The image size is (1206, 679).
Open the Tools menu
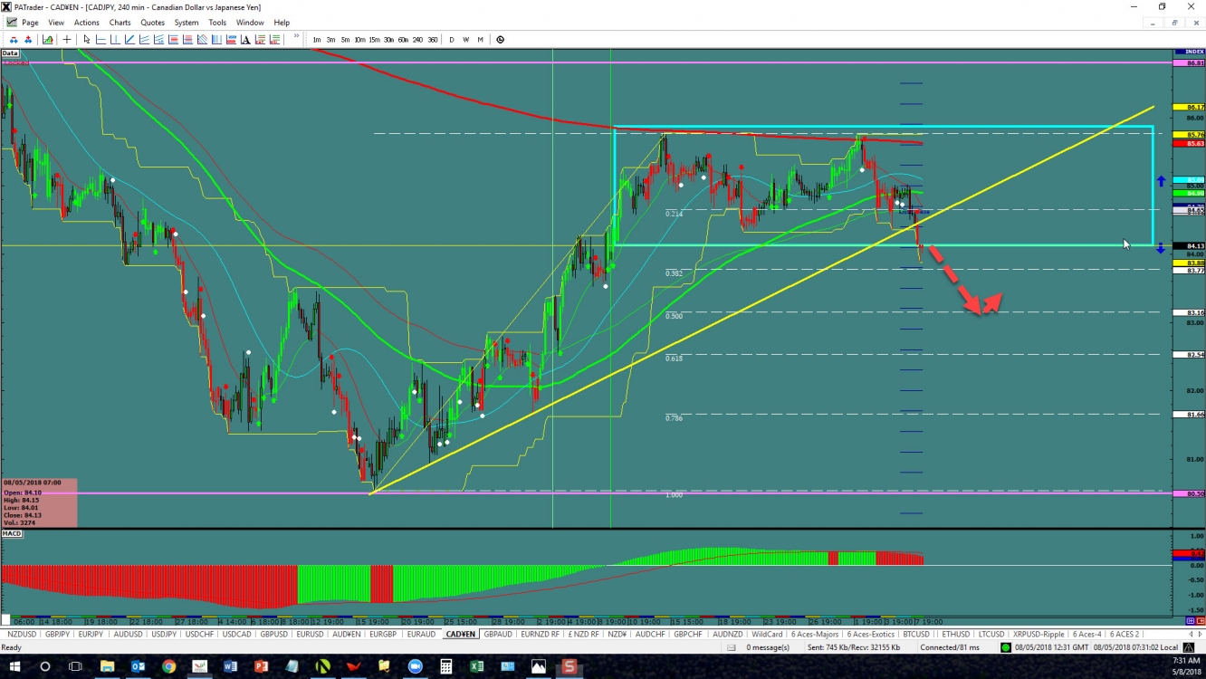pyautogui.click(x=217, y=23)
